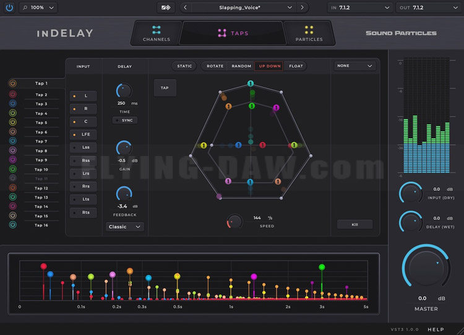The width and height of the screenshot is (464, 335).
Task: Switch to the PARTICLES tab
Action: coord(309,33)
